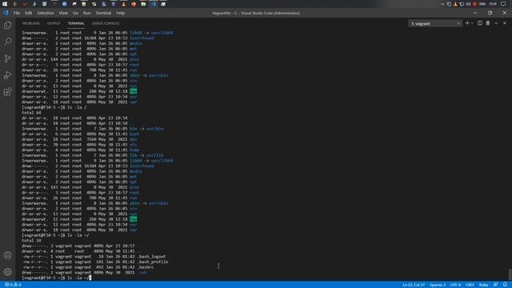Close the terminal panel
Screen dimensions: 512x288
pos(505,23)
